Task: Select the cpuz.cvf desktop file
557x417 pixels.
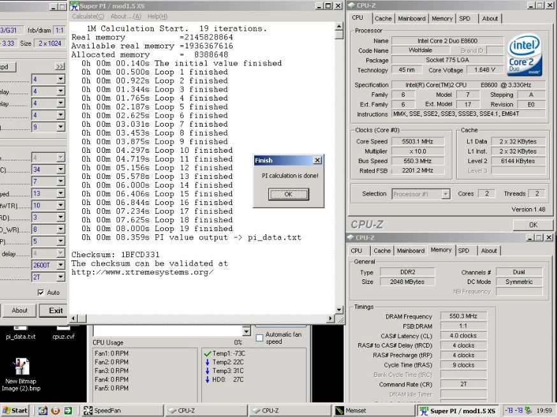Action: (x=63, y=333)
